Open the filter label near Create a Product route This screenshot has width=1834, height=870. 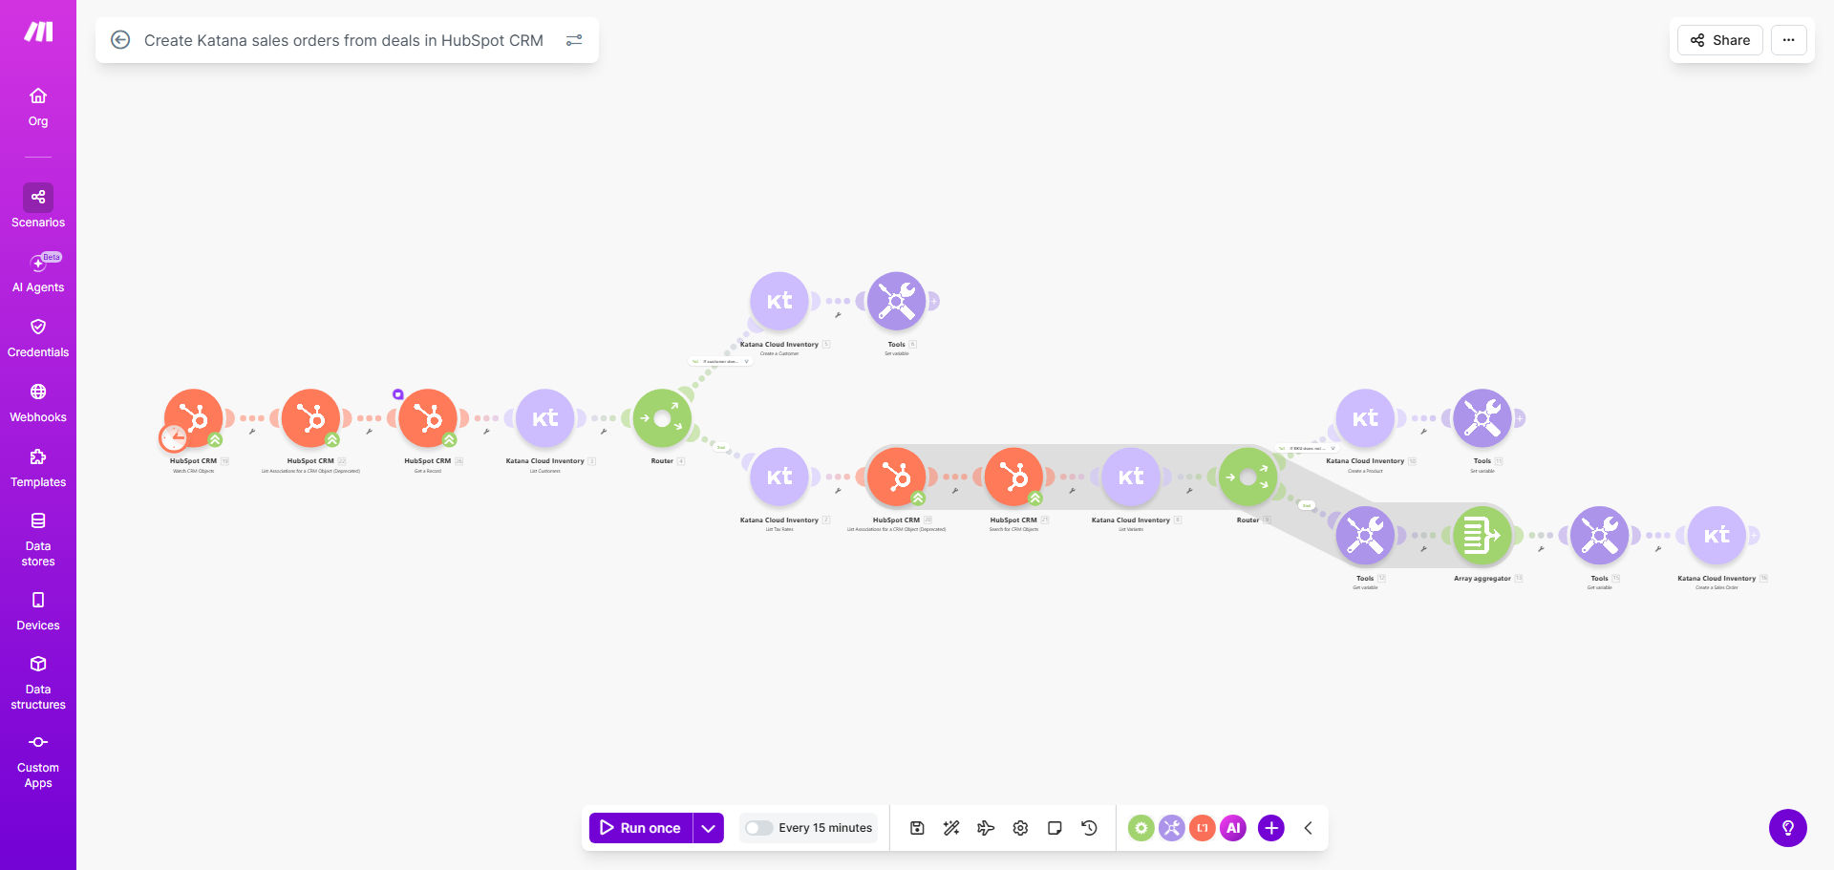[x=1307, y=448]
